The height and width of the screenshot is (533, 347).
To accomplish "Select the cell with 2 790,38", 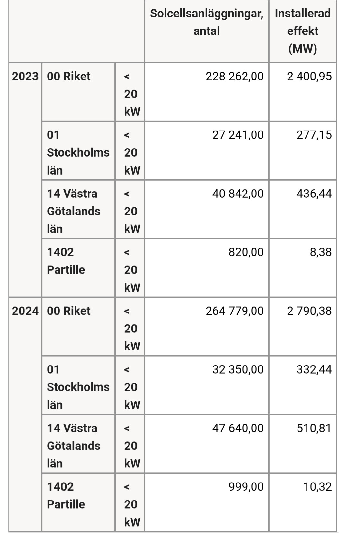I will [x=309, y=311].
